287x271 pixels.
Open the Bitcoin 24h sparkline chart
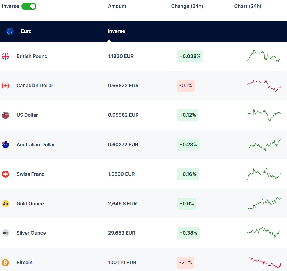click(x=264, y=263)
